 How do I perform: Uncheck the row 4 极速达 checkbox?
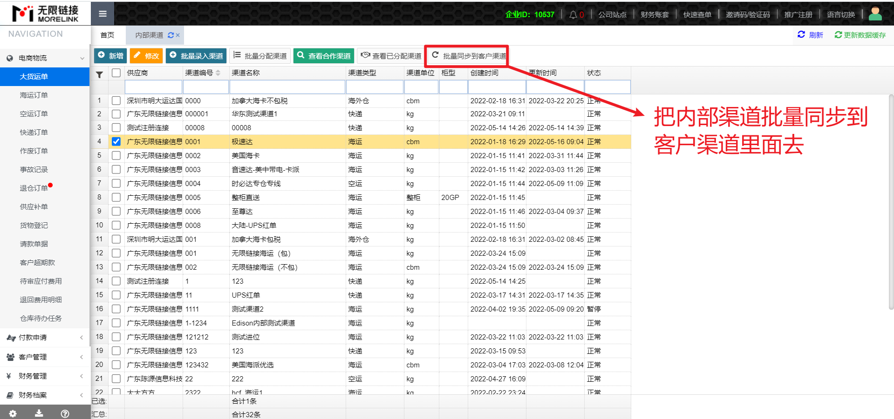point(116,142)
